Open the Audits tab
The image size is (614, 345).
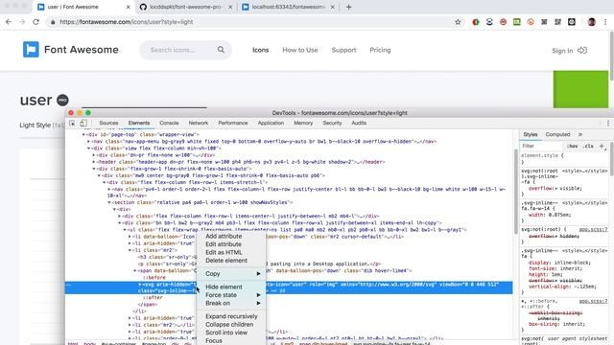point(359,123)
